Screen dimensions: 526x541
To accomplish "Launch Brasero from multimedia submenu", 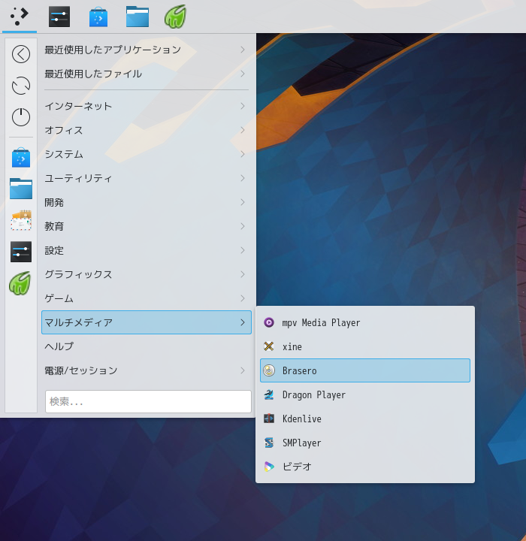I will click(365, 370).
